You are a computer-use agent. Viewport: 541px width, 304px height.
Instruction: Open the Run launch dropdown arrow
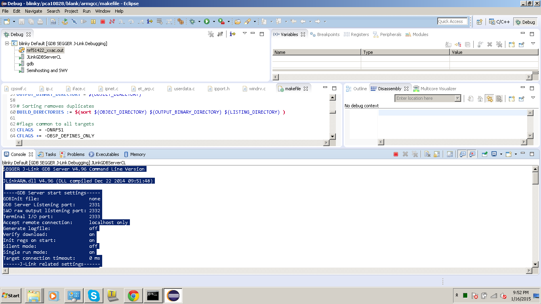(x=214, y=21)
